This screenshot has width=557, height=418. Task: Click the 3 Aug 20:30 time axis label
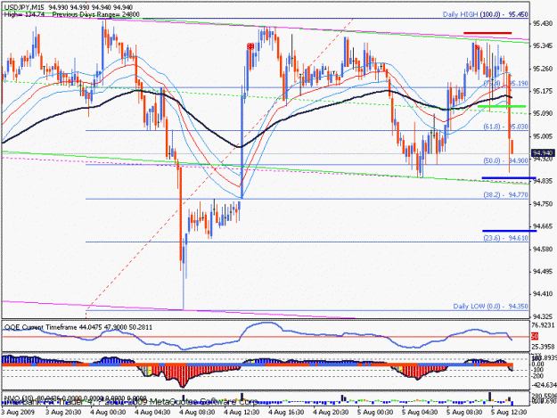tap(63, 412)
